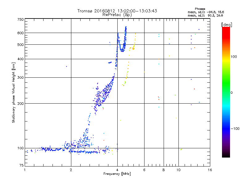Click the colorbar tick label '100'

234,57
